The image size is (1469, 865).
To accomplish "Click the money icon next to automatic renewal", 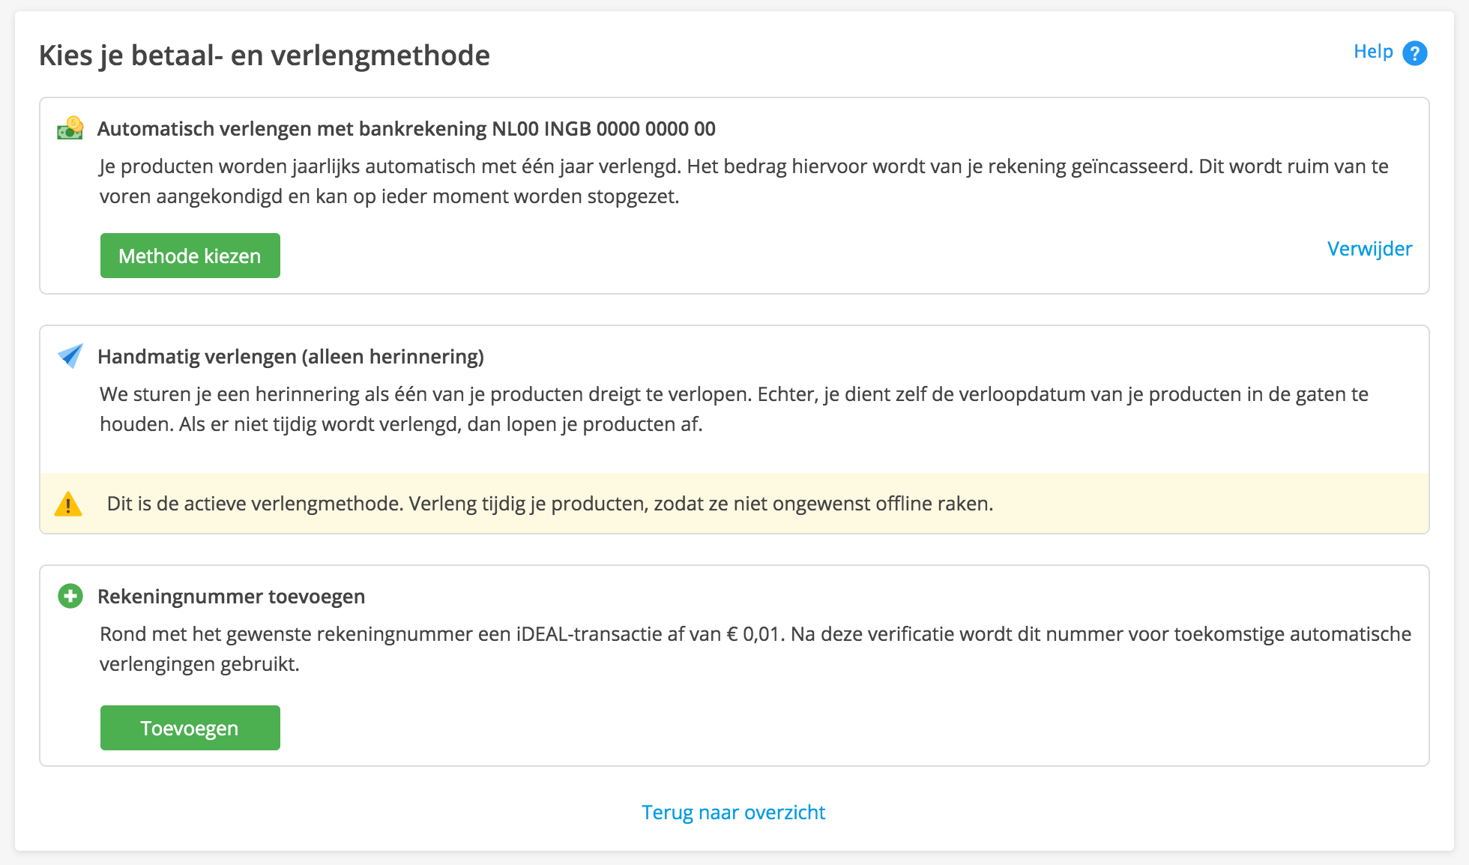I will [x=70, y=129].
